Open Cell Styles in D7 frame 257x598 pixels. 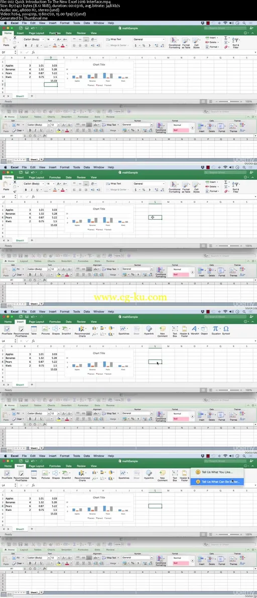pyautogui.click(x=196, y=43)
